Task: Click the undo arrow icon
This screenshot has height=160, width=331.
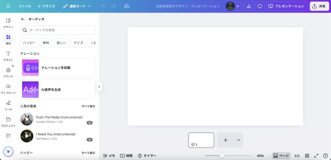Action: [103, 6]
